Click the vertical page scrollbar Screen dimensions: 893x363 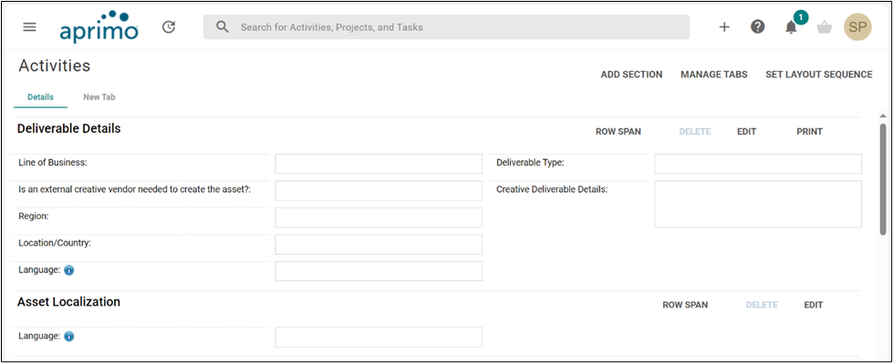pyautogui.click(x=883, y=179)
